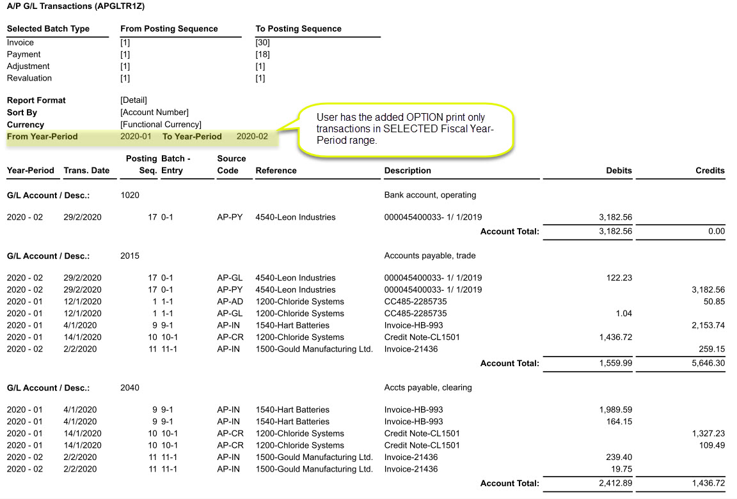
Task: Click the Revaluation batch type label
Action: coord(29,78)
